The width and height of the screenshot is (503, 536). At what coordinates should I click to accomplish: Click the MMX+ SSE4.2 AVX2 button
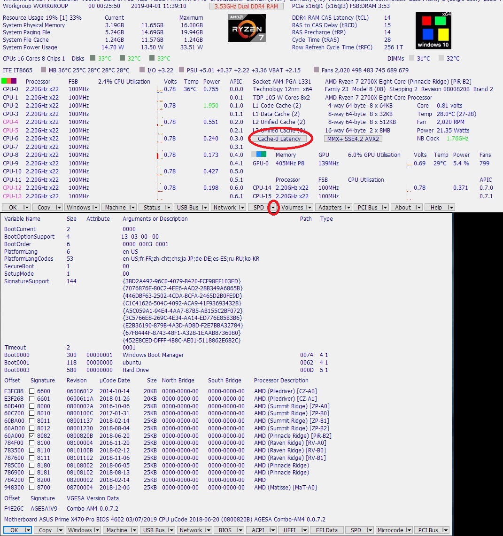point(353,139)
